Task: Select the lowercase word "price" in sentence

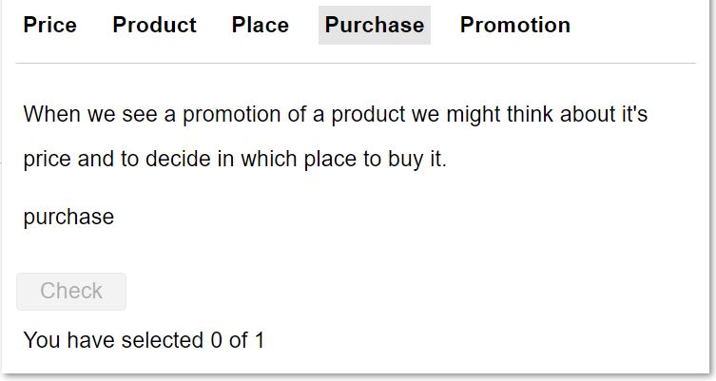Action: click(47, 160)
